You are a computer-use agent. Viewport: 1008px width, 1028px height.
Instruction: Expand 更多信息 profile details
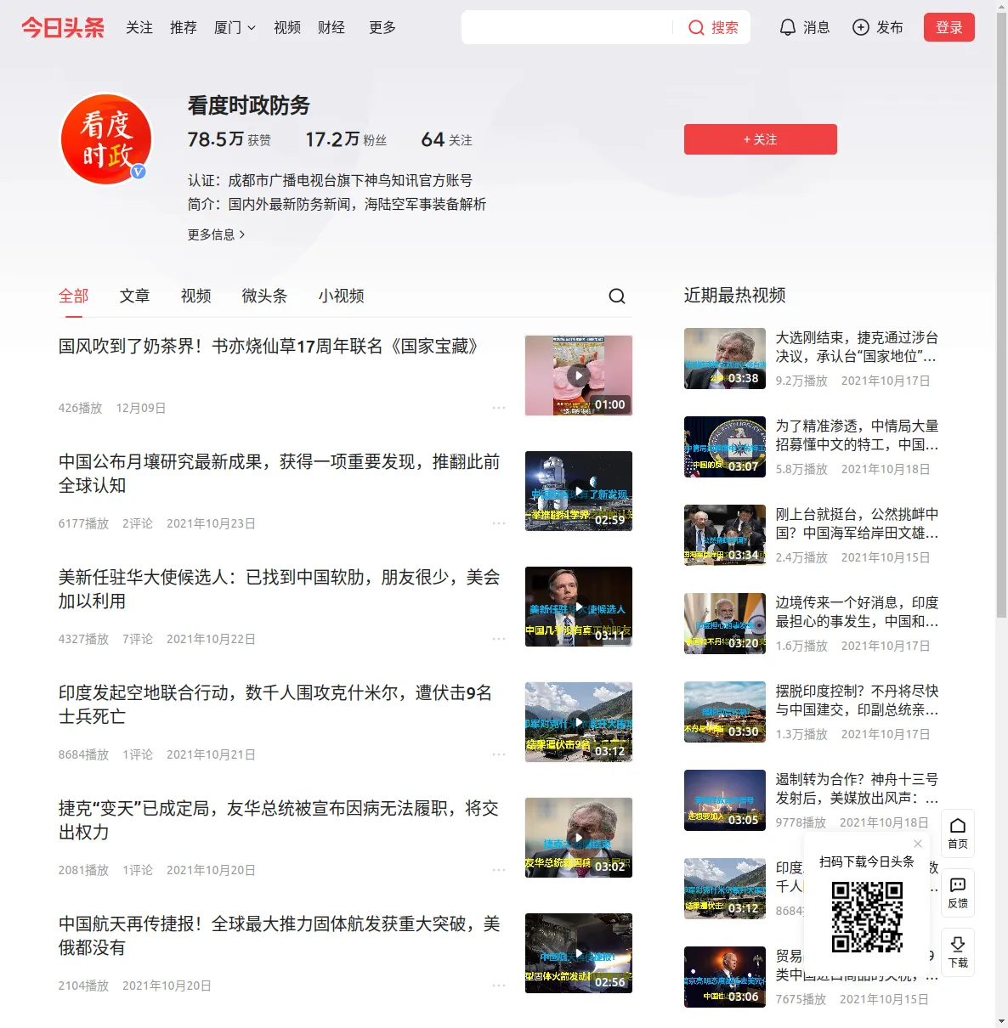[x=217, y=234]
